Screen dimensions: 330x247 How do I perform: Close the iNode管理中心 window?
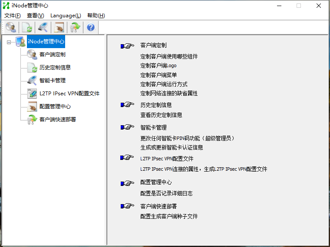pyautogui.click(x=319, y=6)
